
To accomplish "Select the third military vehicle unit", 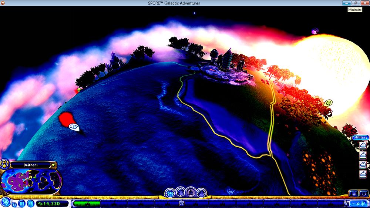I will 363,165.
